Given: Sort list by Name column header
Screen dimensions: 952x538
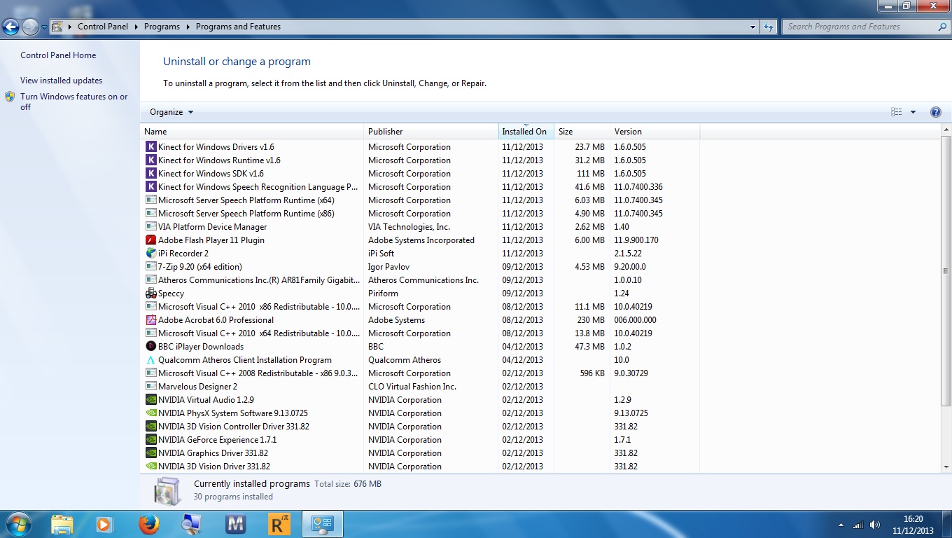Looking at the screenshot, I should click(x=252, y=132).
